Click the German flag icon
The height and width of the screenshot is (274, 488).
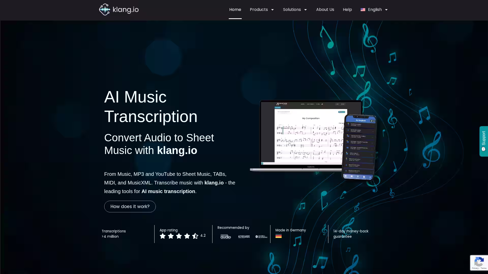(x=278, y=236)
